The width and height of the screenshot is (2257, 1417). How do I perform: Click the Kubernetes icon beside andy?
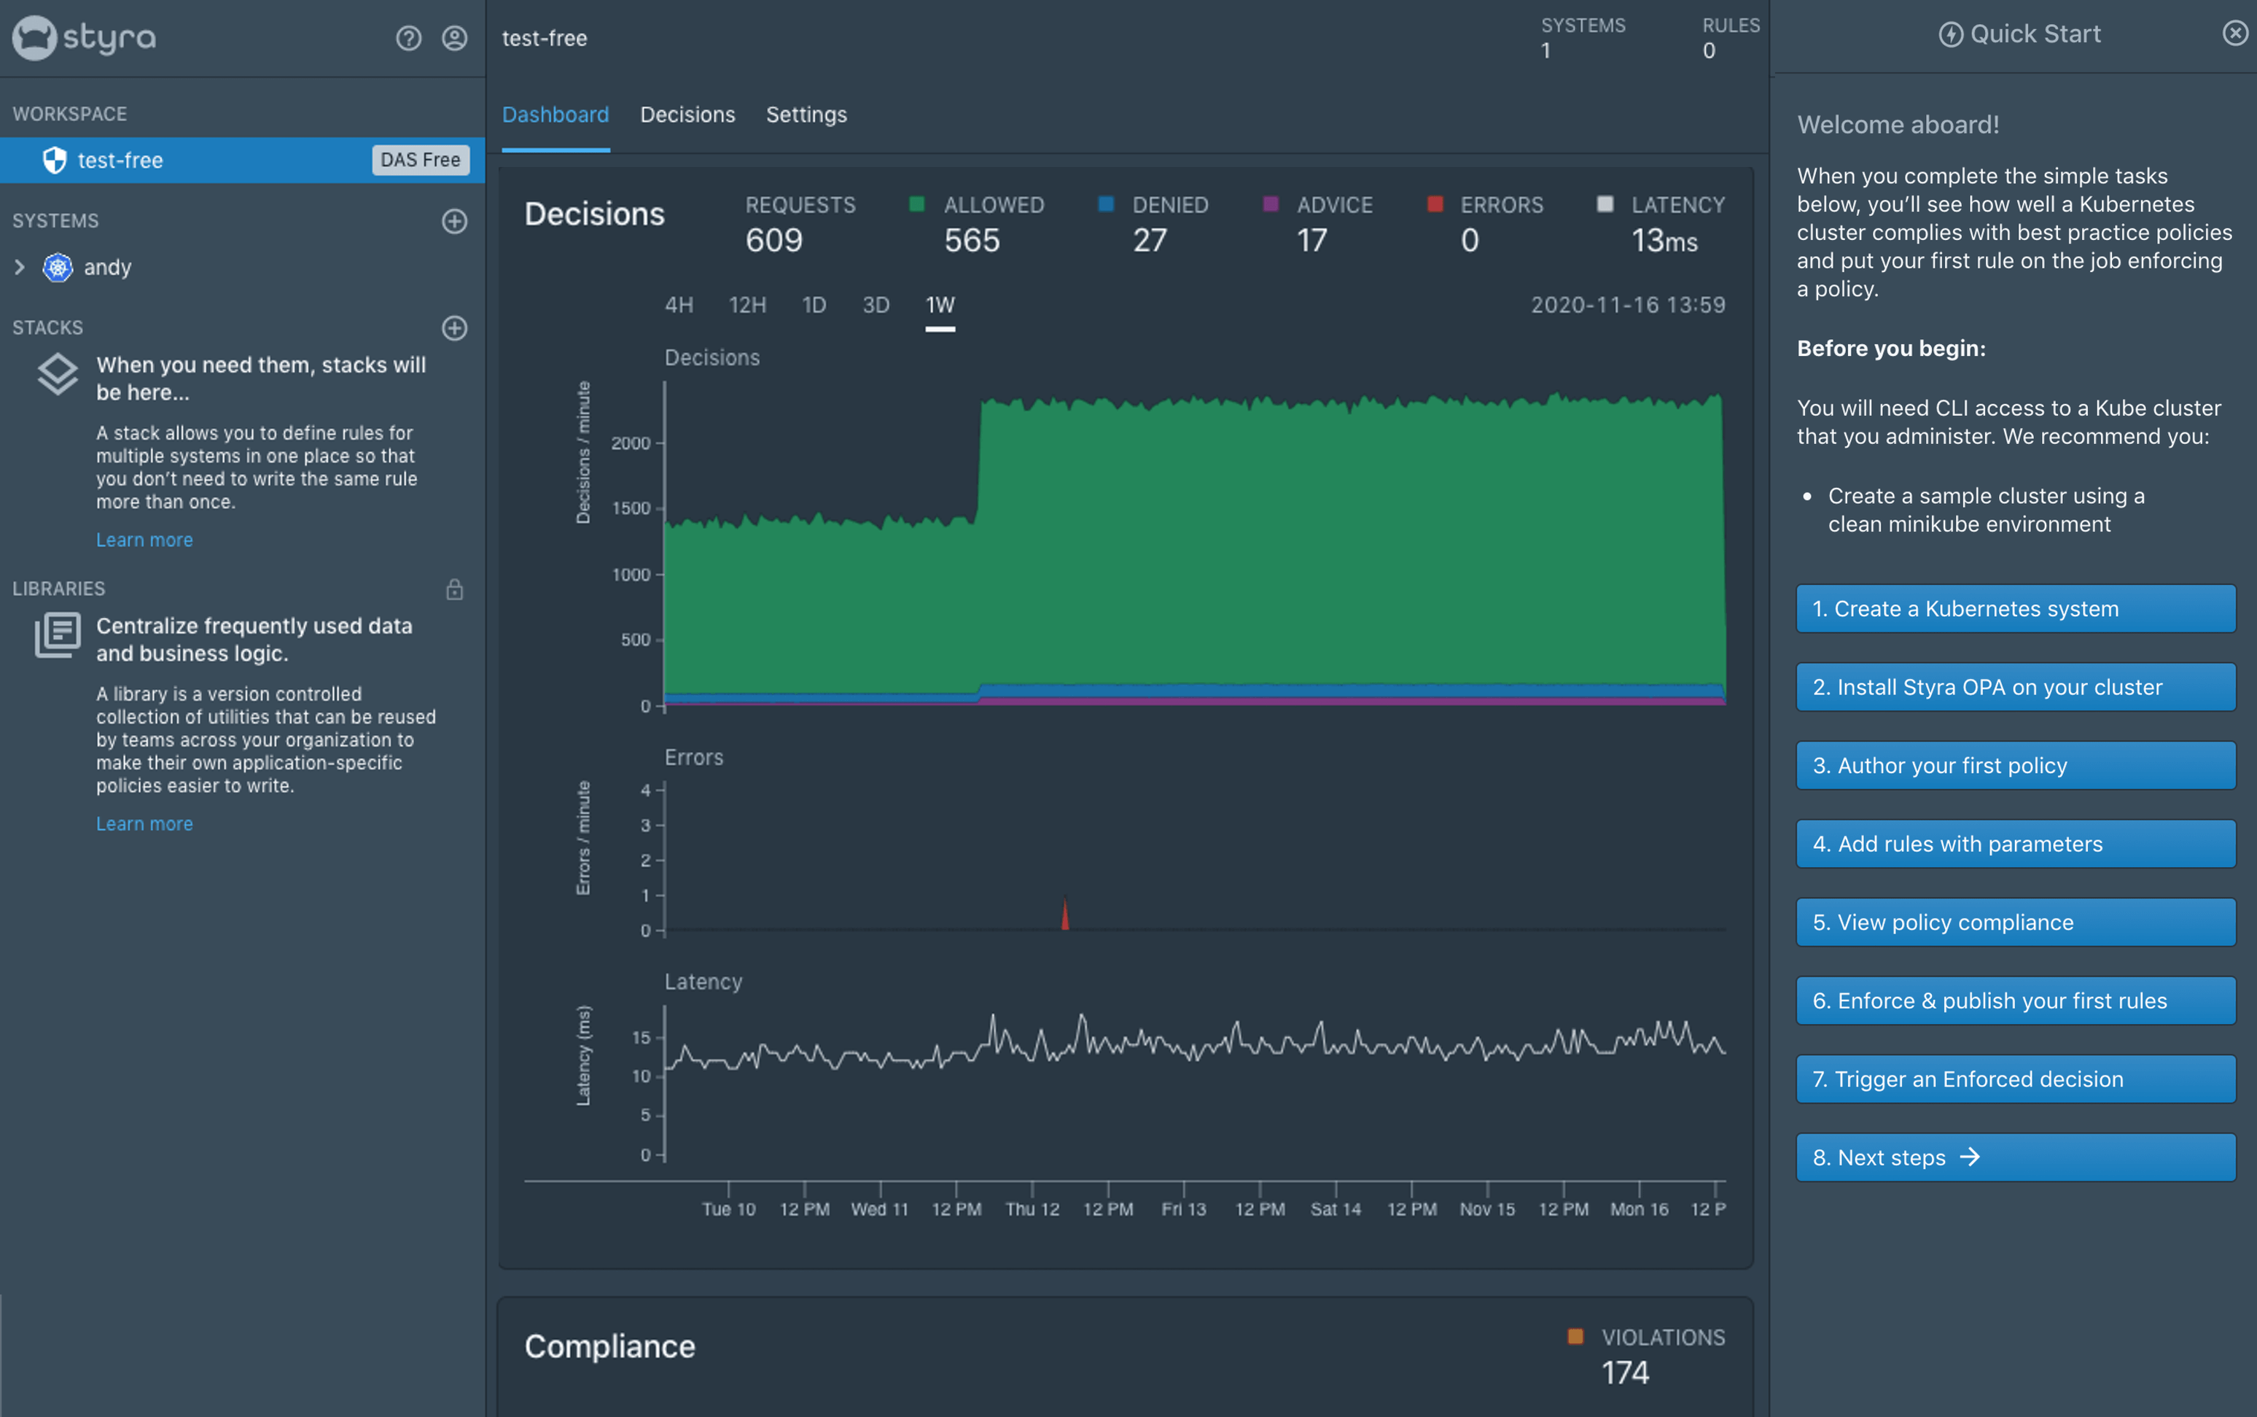[x=58, y=267]
